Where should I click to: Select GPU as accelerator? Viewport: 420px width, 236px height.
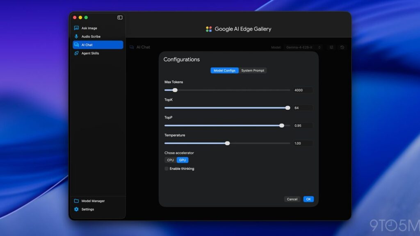point(183,160)
